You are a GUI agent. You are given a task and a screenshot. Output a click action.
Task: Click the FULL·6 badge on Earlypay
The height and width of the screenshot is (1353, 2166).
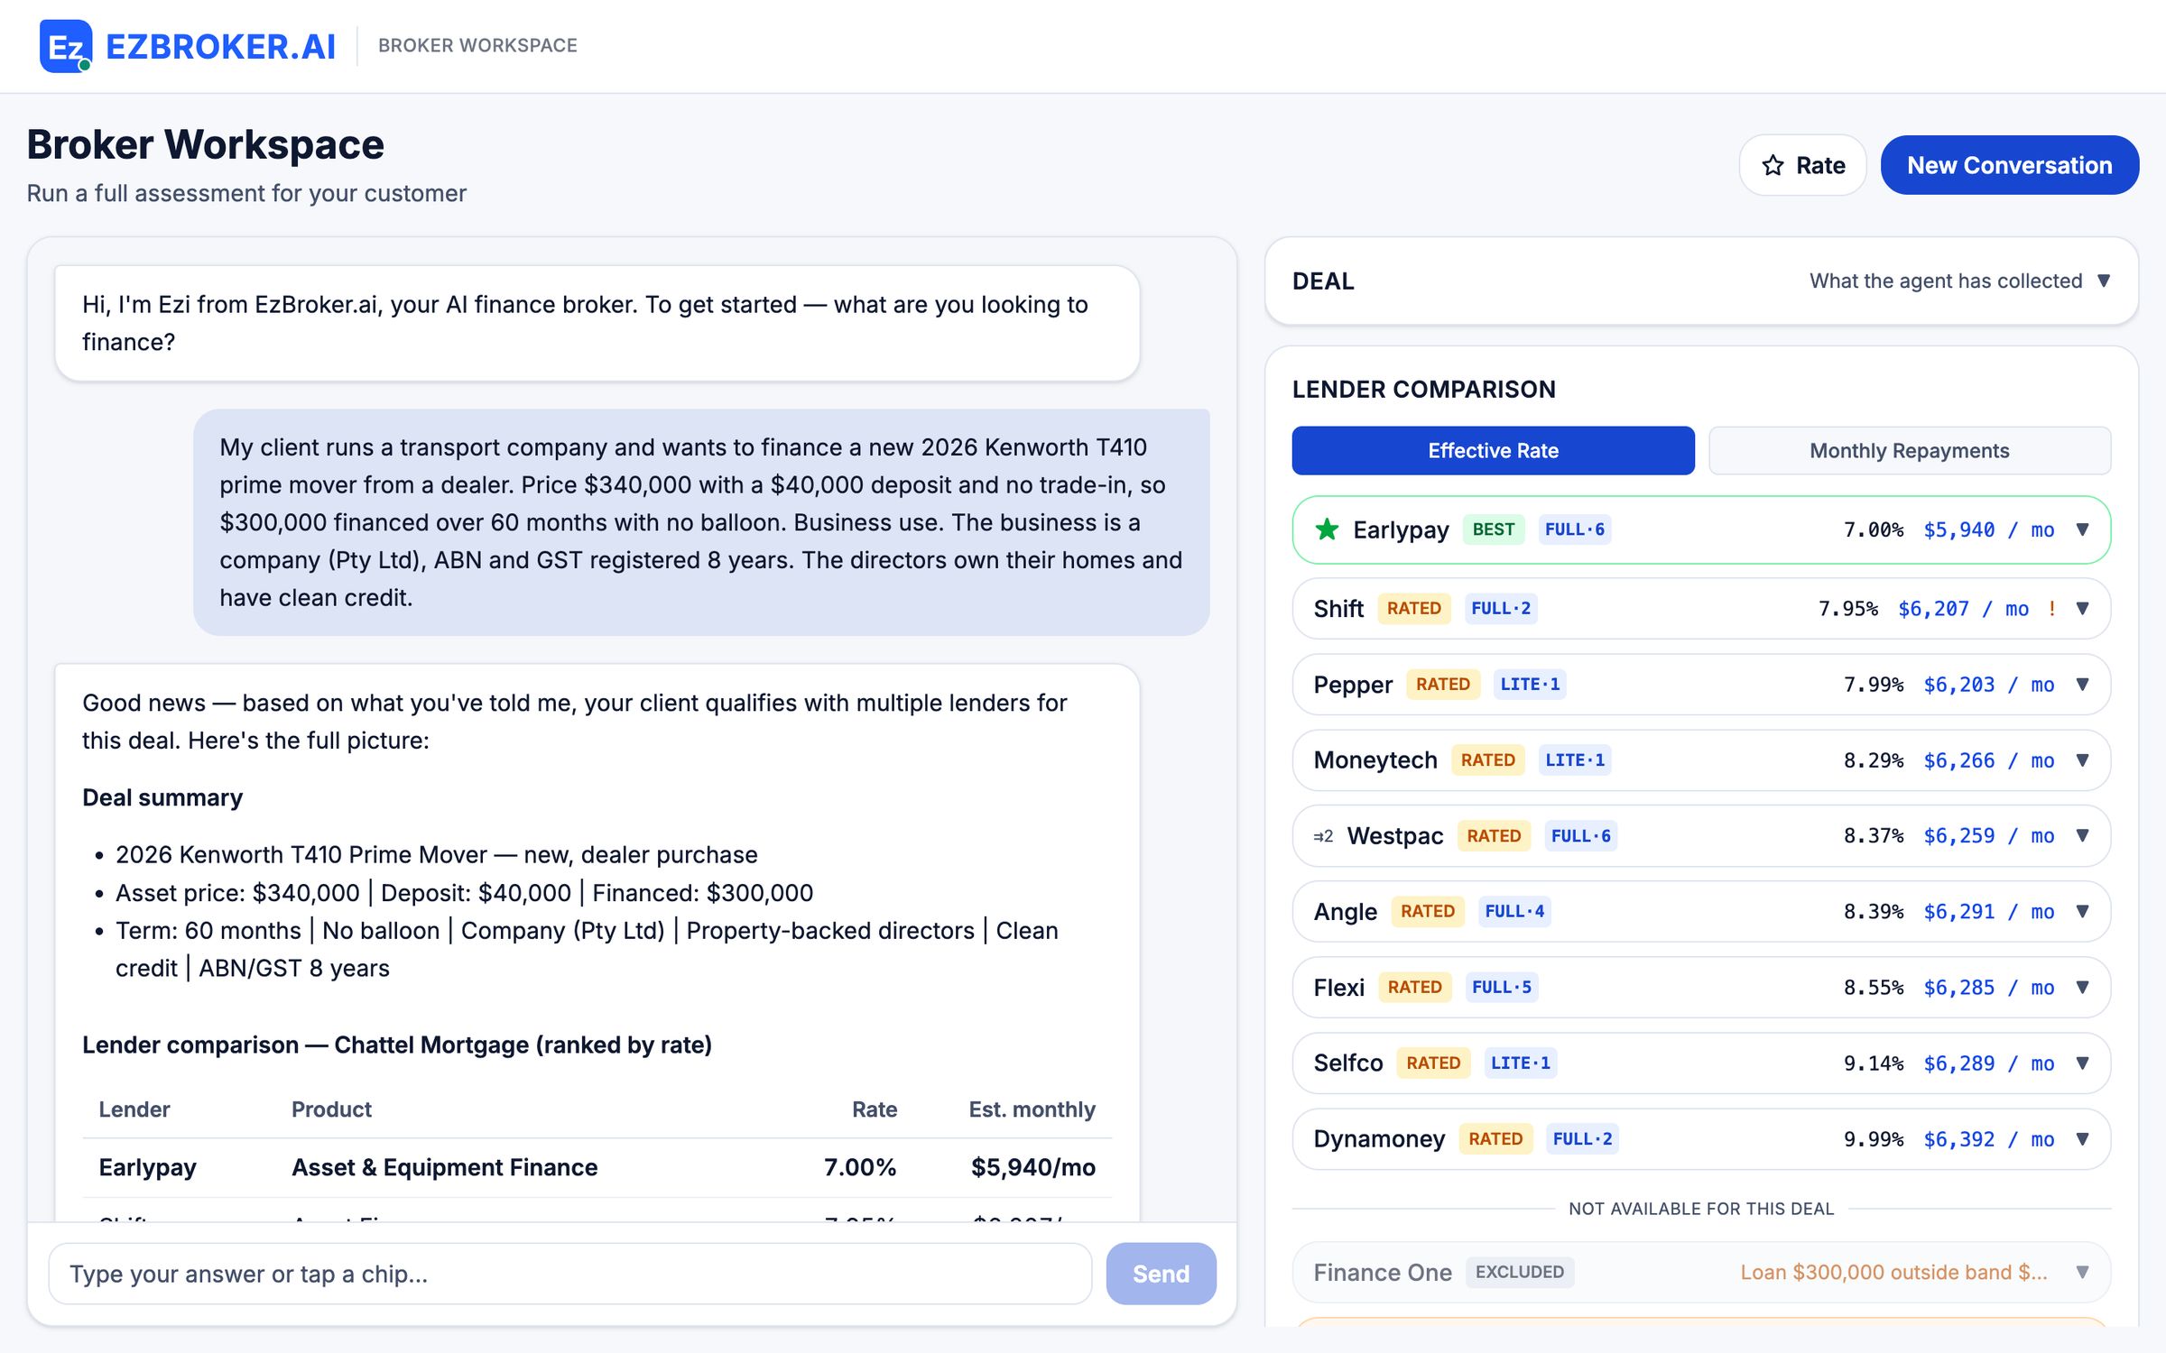pyautogui.click(x=1575, y=529)
